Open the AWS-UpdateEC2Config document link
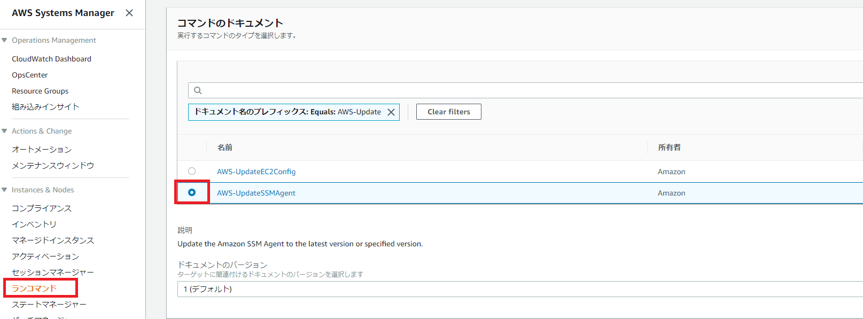863x319 pixels. pyautogui.click(x=256, y=172)
